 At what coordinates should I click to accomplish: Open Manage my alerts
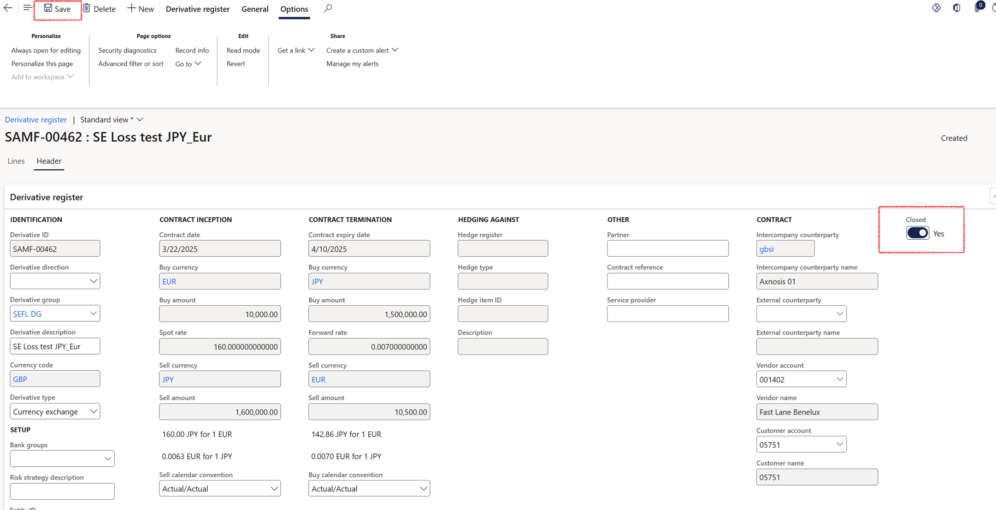(x=353, y=64)
